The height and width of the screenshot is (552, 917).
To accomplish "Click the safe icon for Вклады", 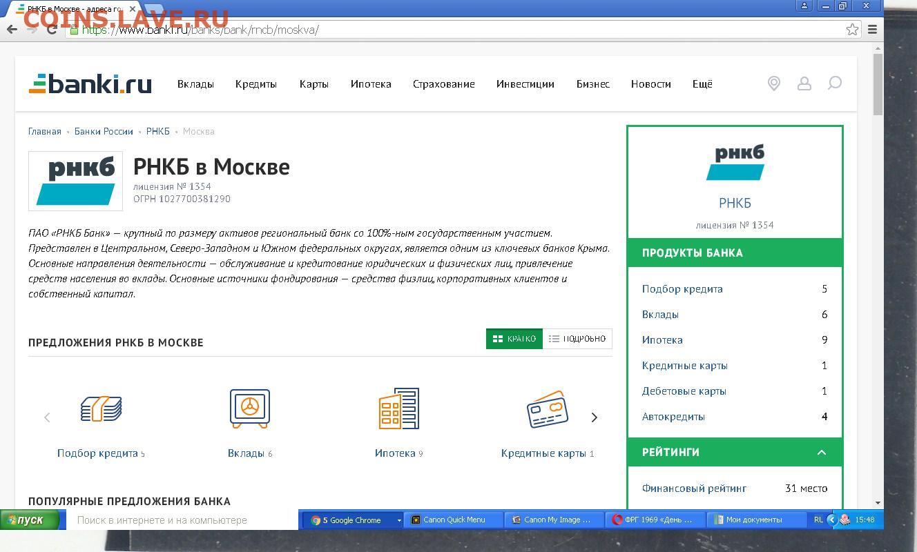I will pos(249,408).
